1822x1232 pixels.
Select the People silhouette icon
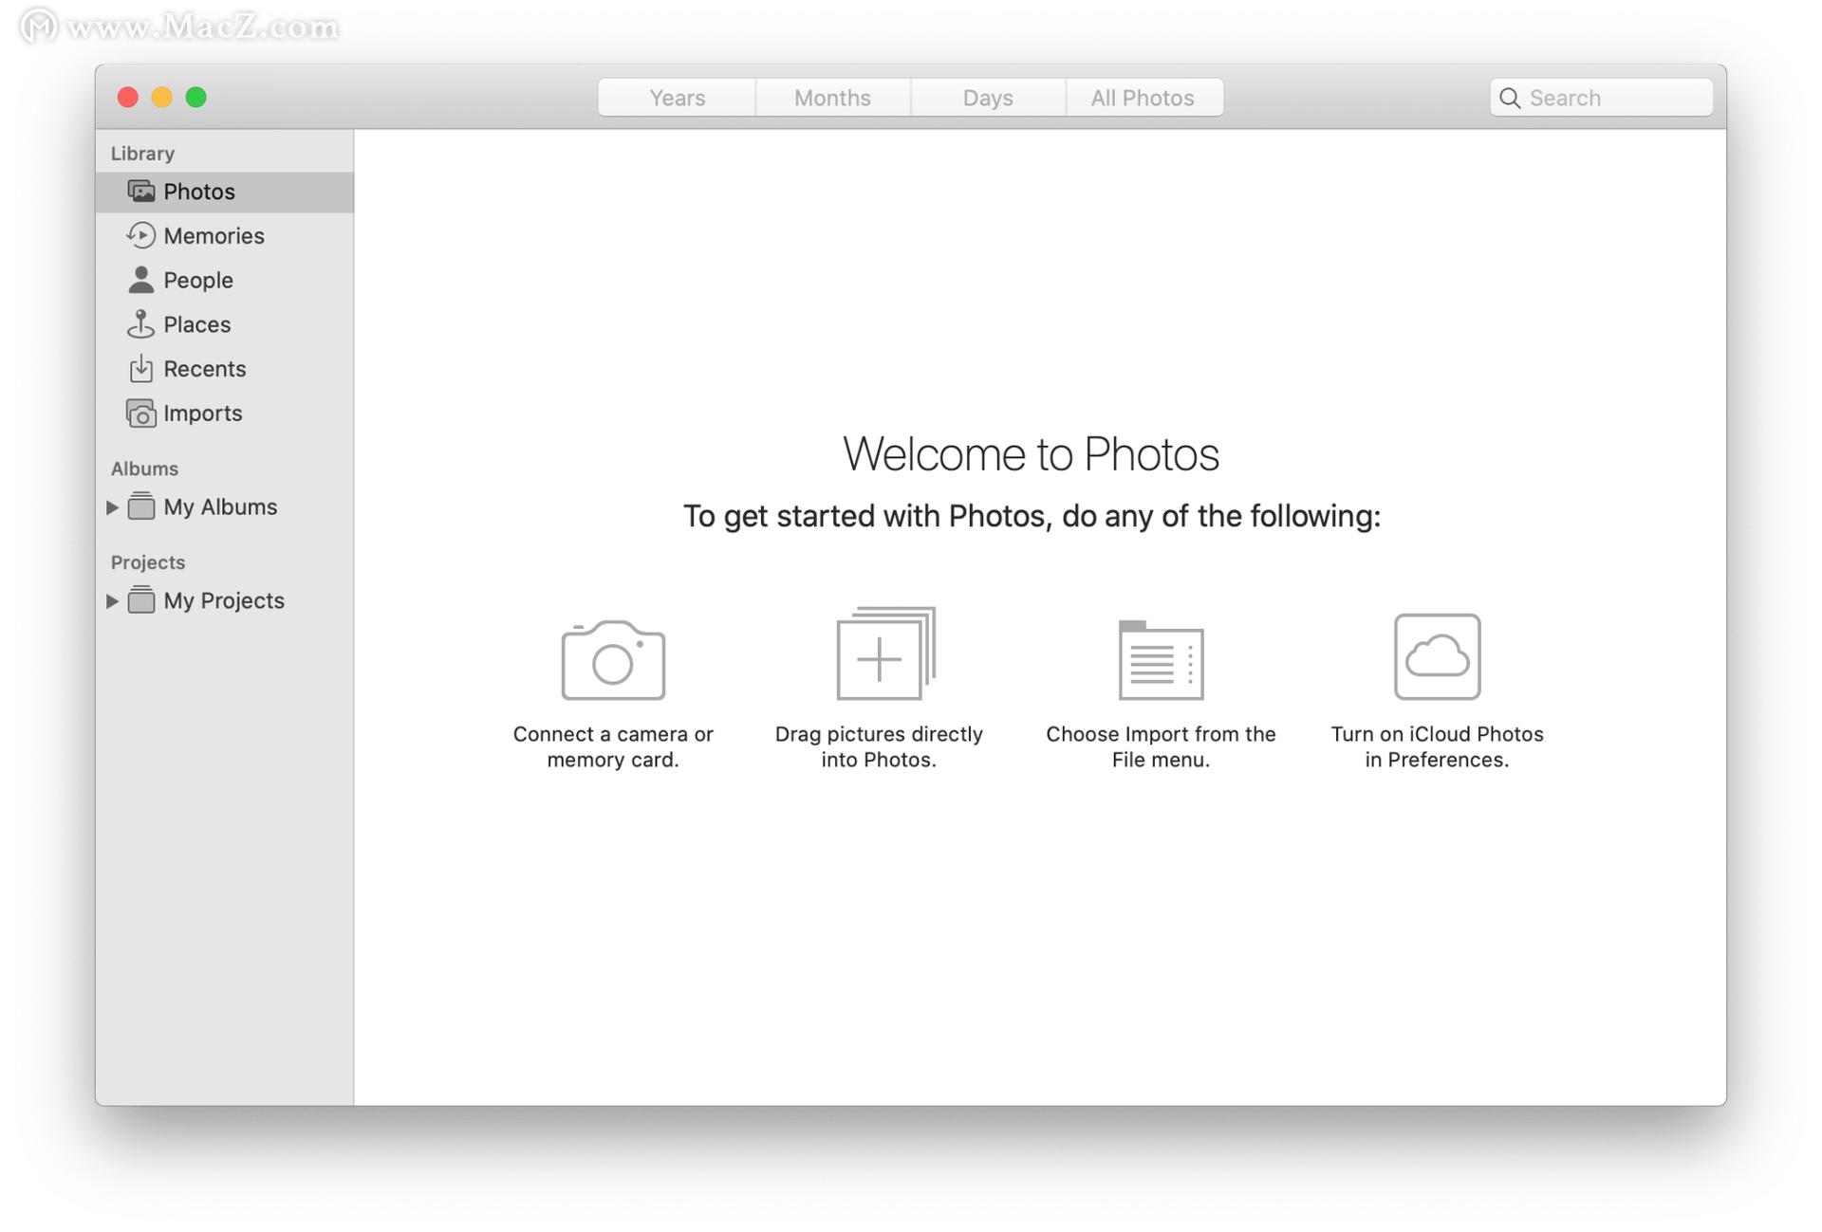pyautogui.click(x=141, y=280)
